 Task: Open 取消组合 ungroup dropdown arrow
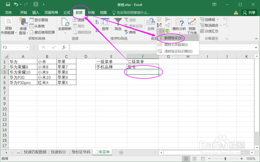[221, 25]
